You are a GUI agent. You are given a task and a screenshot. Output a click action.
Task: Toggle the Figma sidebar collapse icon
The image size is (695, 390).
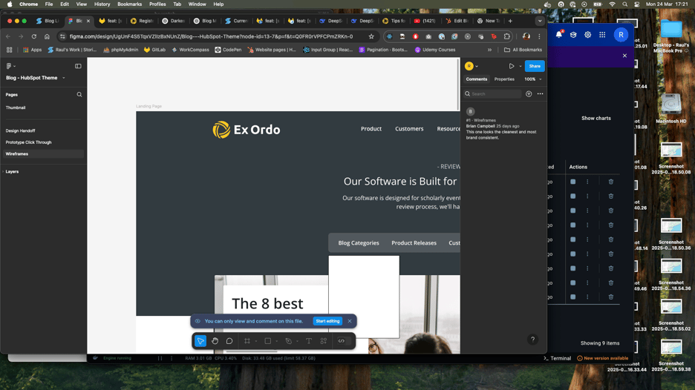click(78, 66)
